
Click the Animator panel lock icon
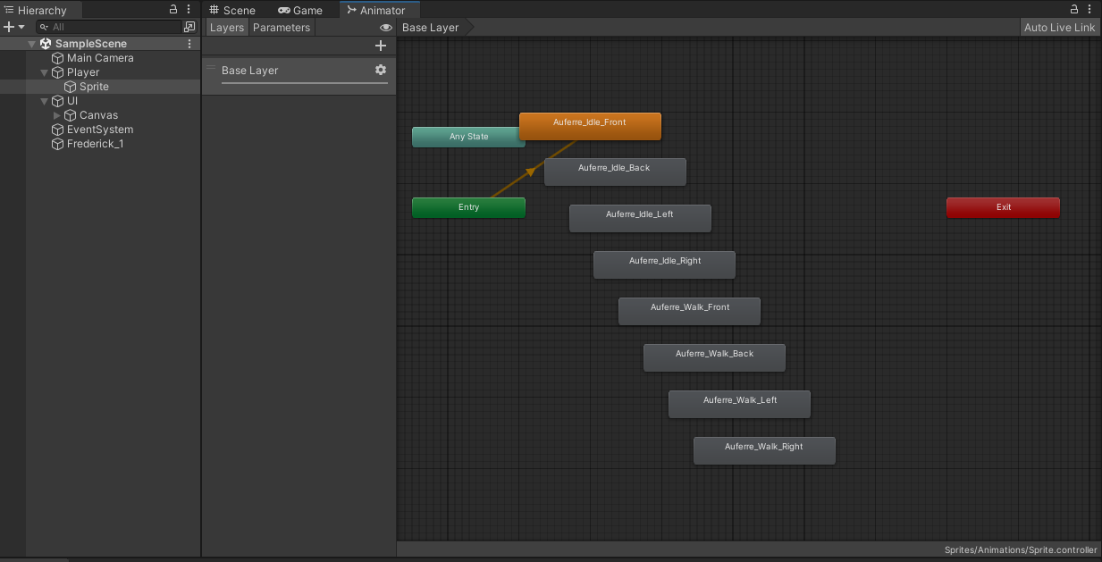click(1074, 10)
